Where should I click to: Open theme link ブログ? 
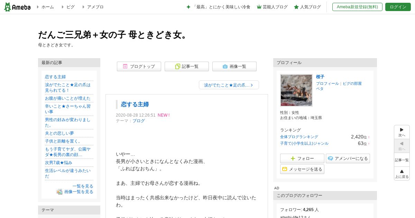click(x=139, y=121)
